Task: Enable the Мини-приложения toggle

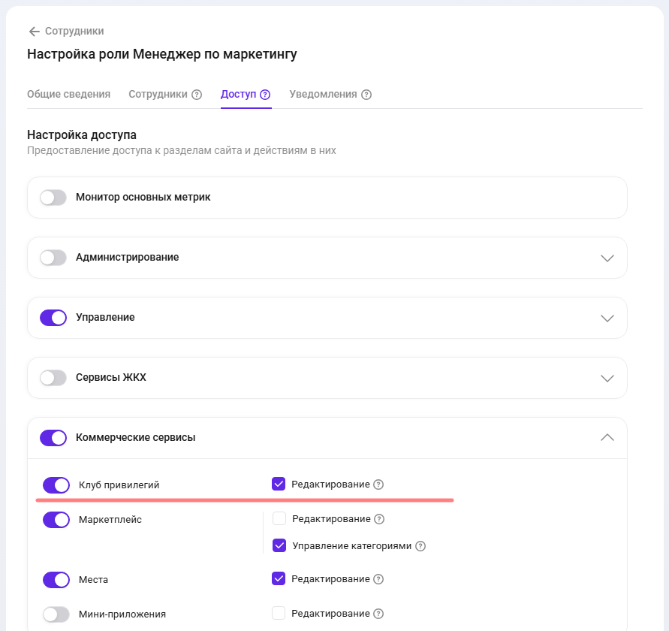Action: (56, 614)
